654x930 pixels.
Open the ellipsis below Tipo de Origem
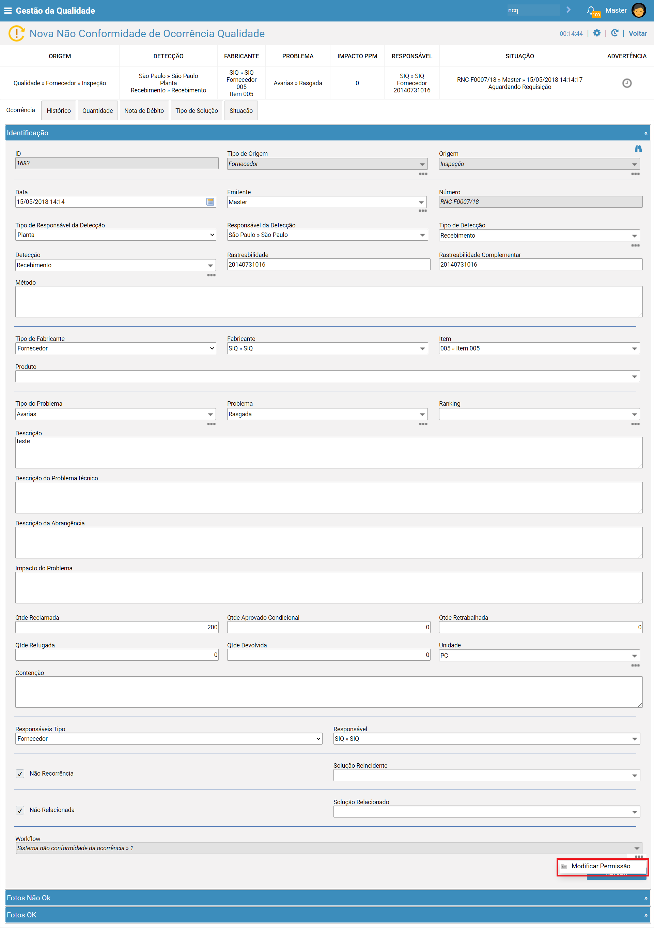point(423,174)
